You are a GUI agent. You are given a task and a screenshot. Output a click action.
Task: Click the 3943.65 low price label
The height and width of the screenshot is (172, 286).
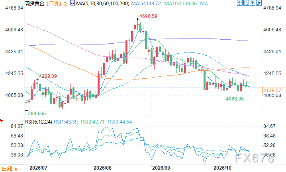coord(37,114)
